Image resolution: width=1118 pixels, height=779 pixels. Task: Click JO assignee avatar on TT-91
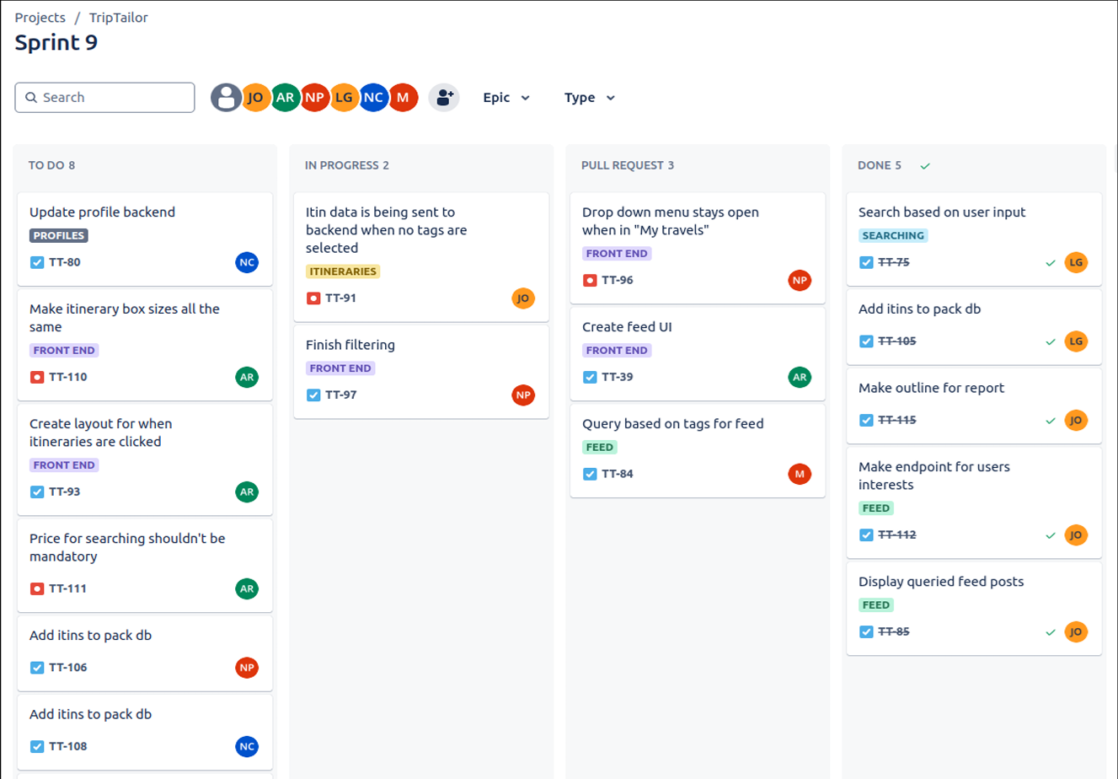[x=523, y=298]
